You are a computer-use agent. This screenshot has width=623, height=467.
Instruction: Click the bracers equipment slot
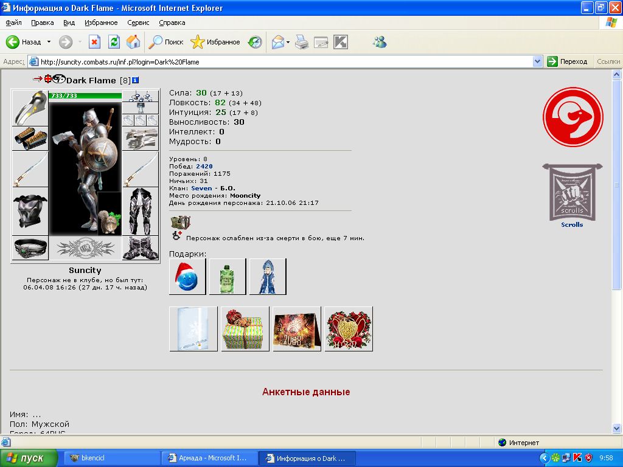30,139
